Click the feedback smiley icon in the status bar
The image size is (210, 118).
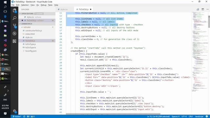[207, 117]
